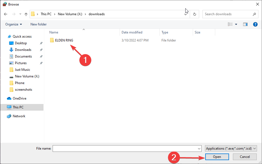Open the Applications file type filter dropdown
This screenshot has width=262, height=164.
(231, 149)
